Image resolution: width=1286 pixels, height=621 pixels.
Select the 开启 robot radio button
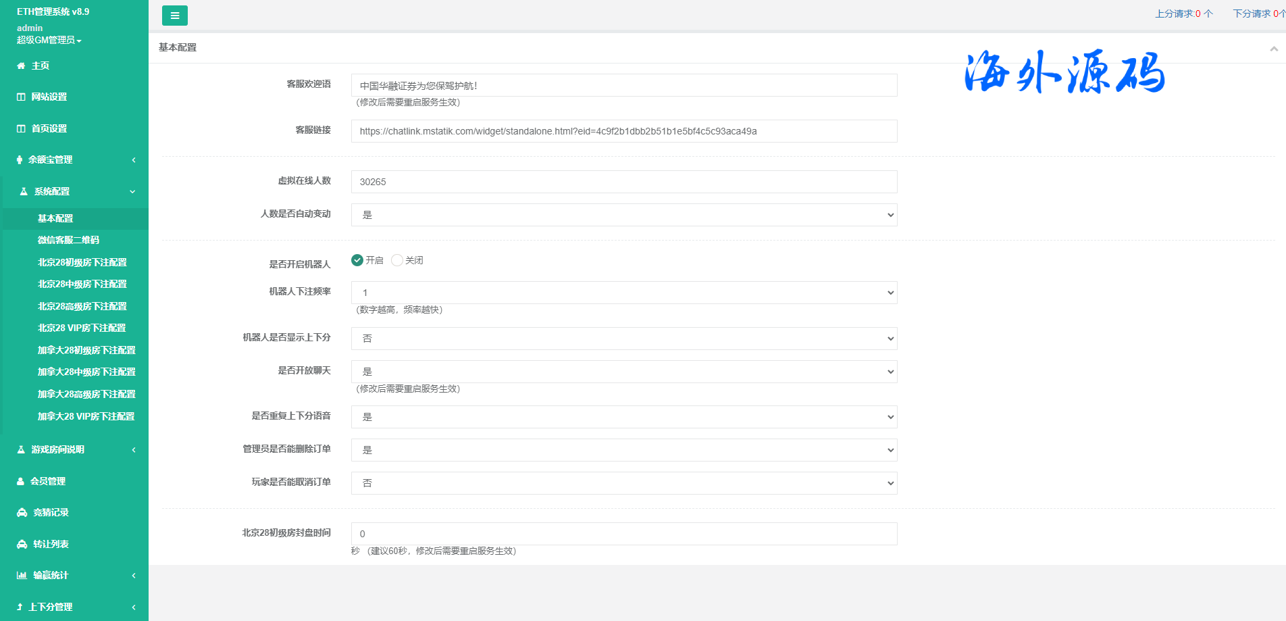(x=357, y=260)
